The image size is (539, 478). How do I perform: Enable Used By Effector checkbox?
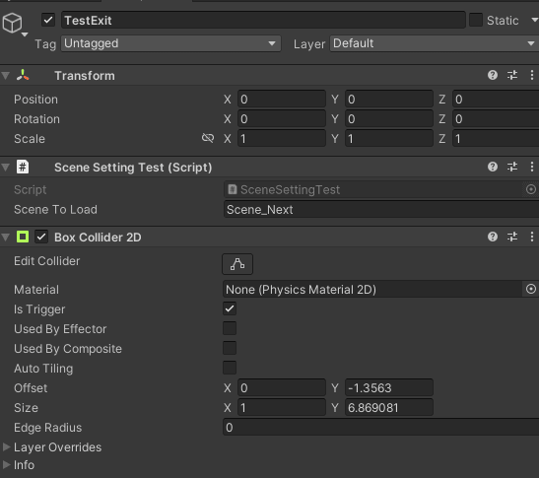[x=230, y=328]
